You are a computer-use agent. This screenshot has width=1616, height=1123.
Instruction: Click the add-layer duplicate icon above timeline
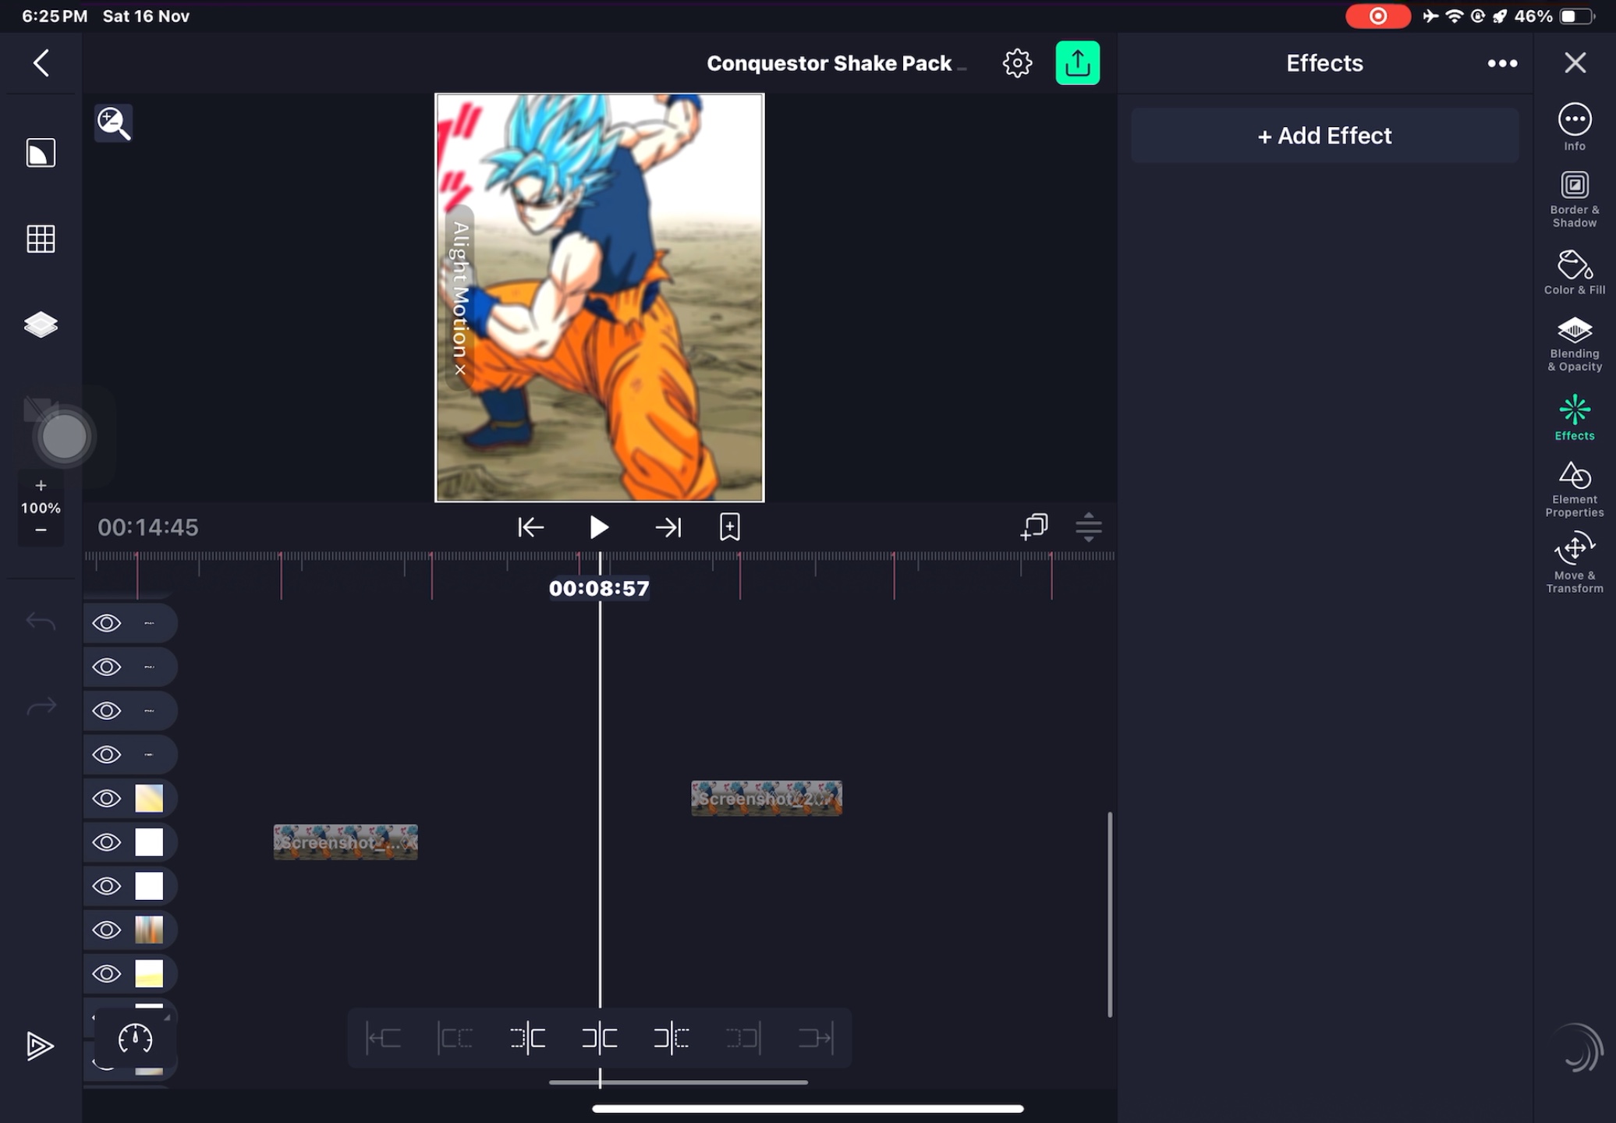click(x=1034, y=527)
